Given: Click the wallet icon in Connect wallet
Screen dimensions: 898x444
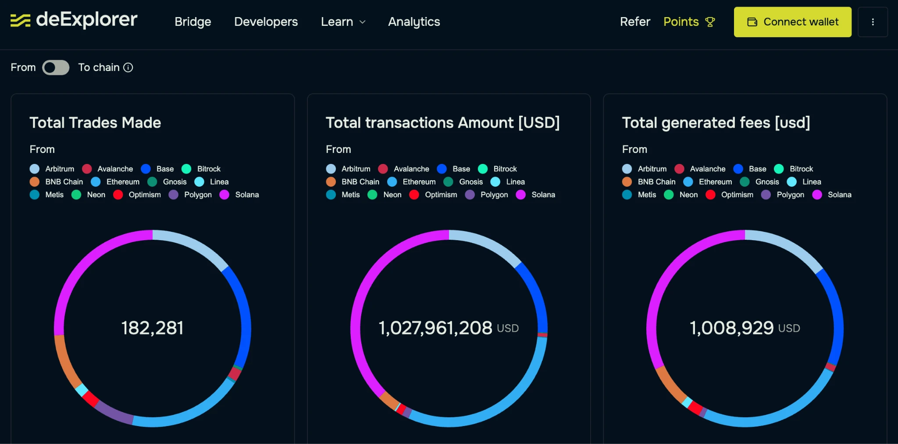Looking at the screenshot, I should tap(752, 22).
